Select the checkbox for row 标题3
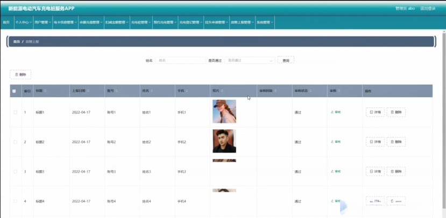The height and width of the screenshot is (218, 446). click(16, 172)
